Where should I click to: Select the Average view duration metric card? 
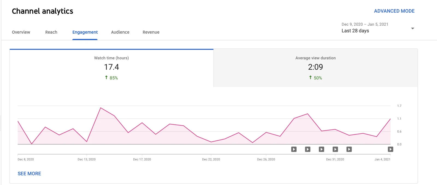pyautogui.click(x=315, y=68)
